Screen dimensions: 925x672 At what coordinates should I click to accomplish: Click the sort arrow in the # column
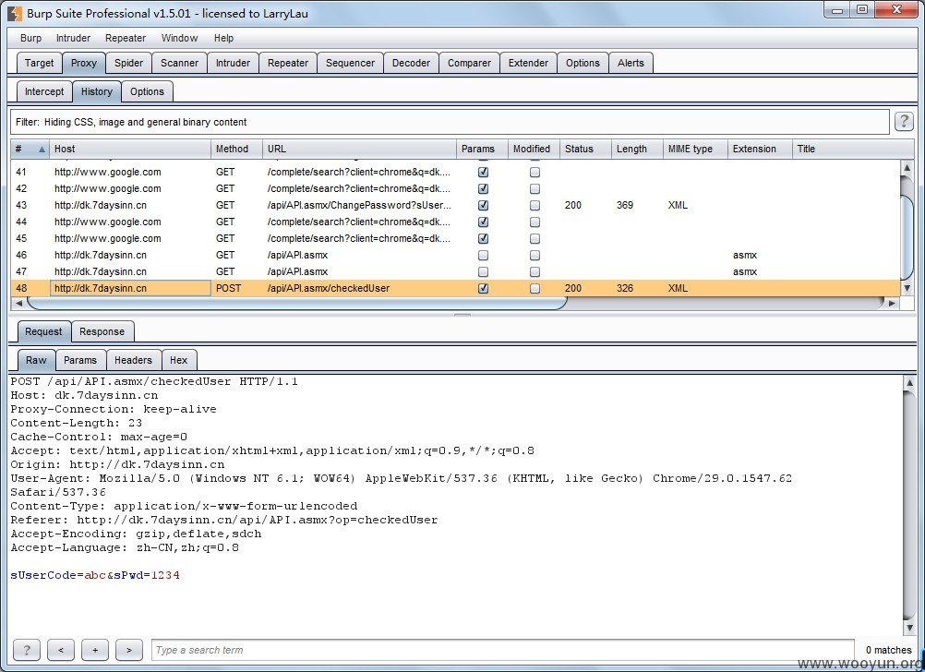(x=42, y=150)
